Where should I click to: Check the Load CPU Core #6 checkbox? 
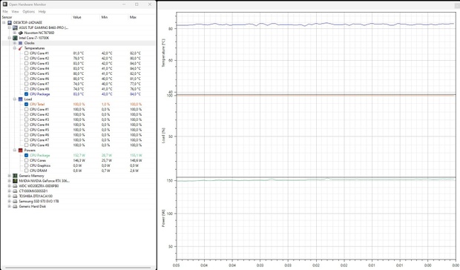(27, 135)
